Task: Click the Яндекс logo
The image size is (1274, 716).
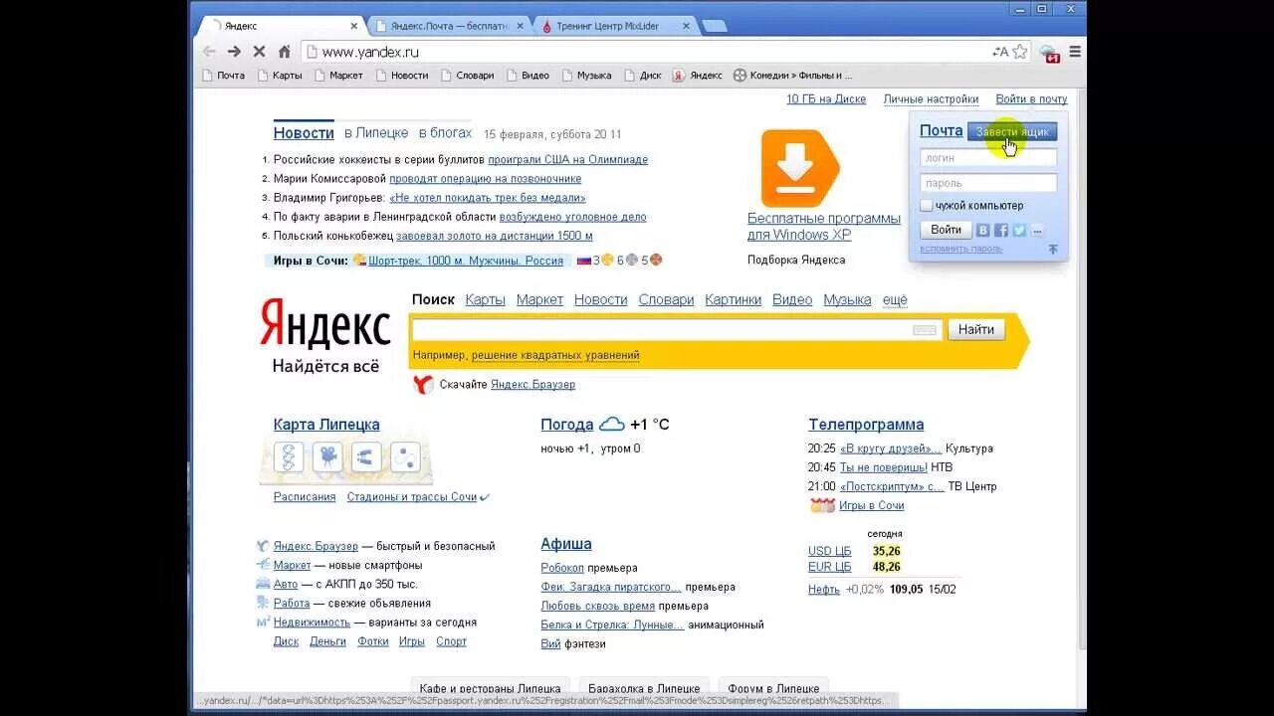Action: tap(325, 323)
